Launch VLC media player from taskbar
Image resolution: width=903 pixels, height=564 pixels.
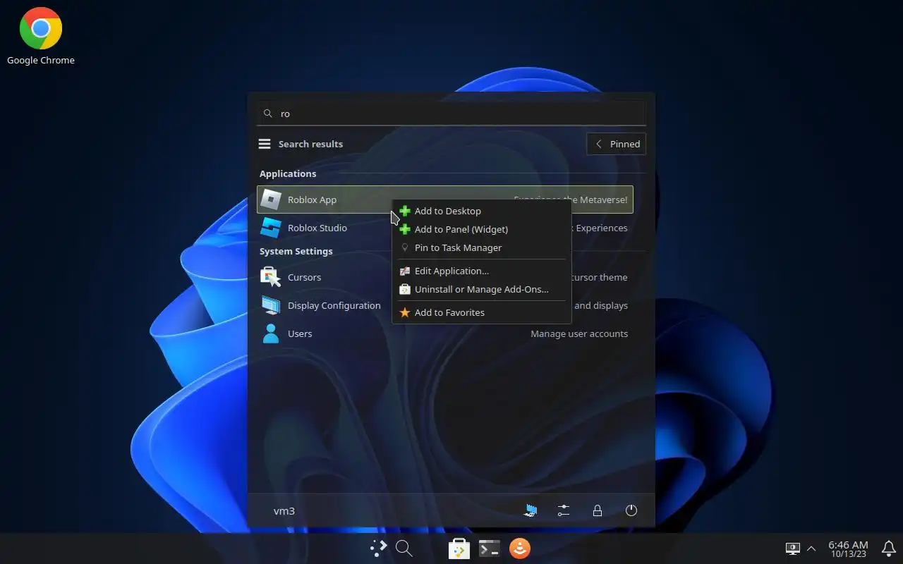(520, 548)
